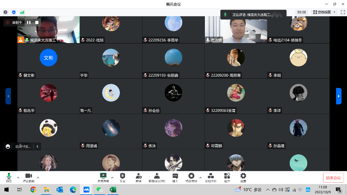
Task: Toggle the microphone mute (静音) button
Action: (9, 177)
